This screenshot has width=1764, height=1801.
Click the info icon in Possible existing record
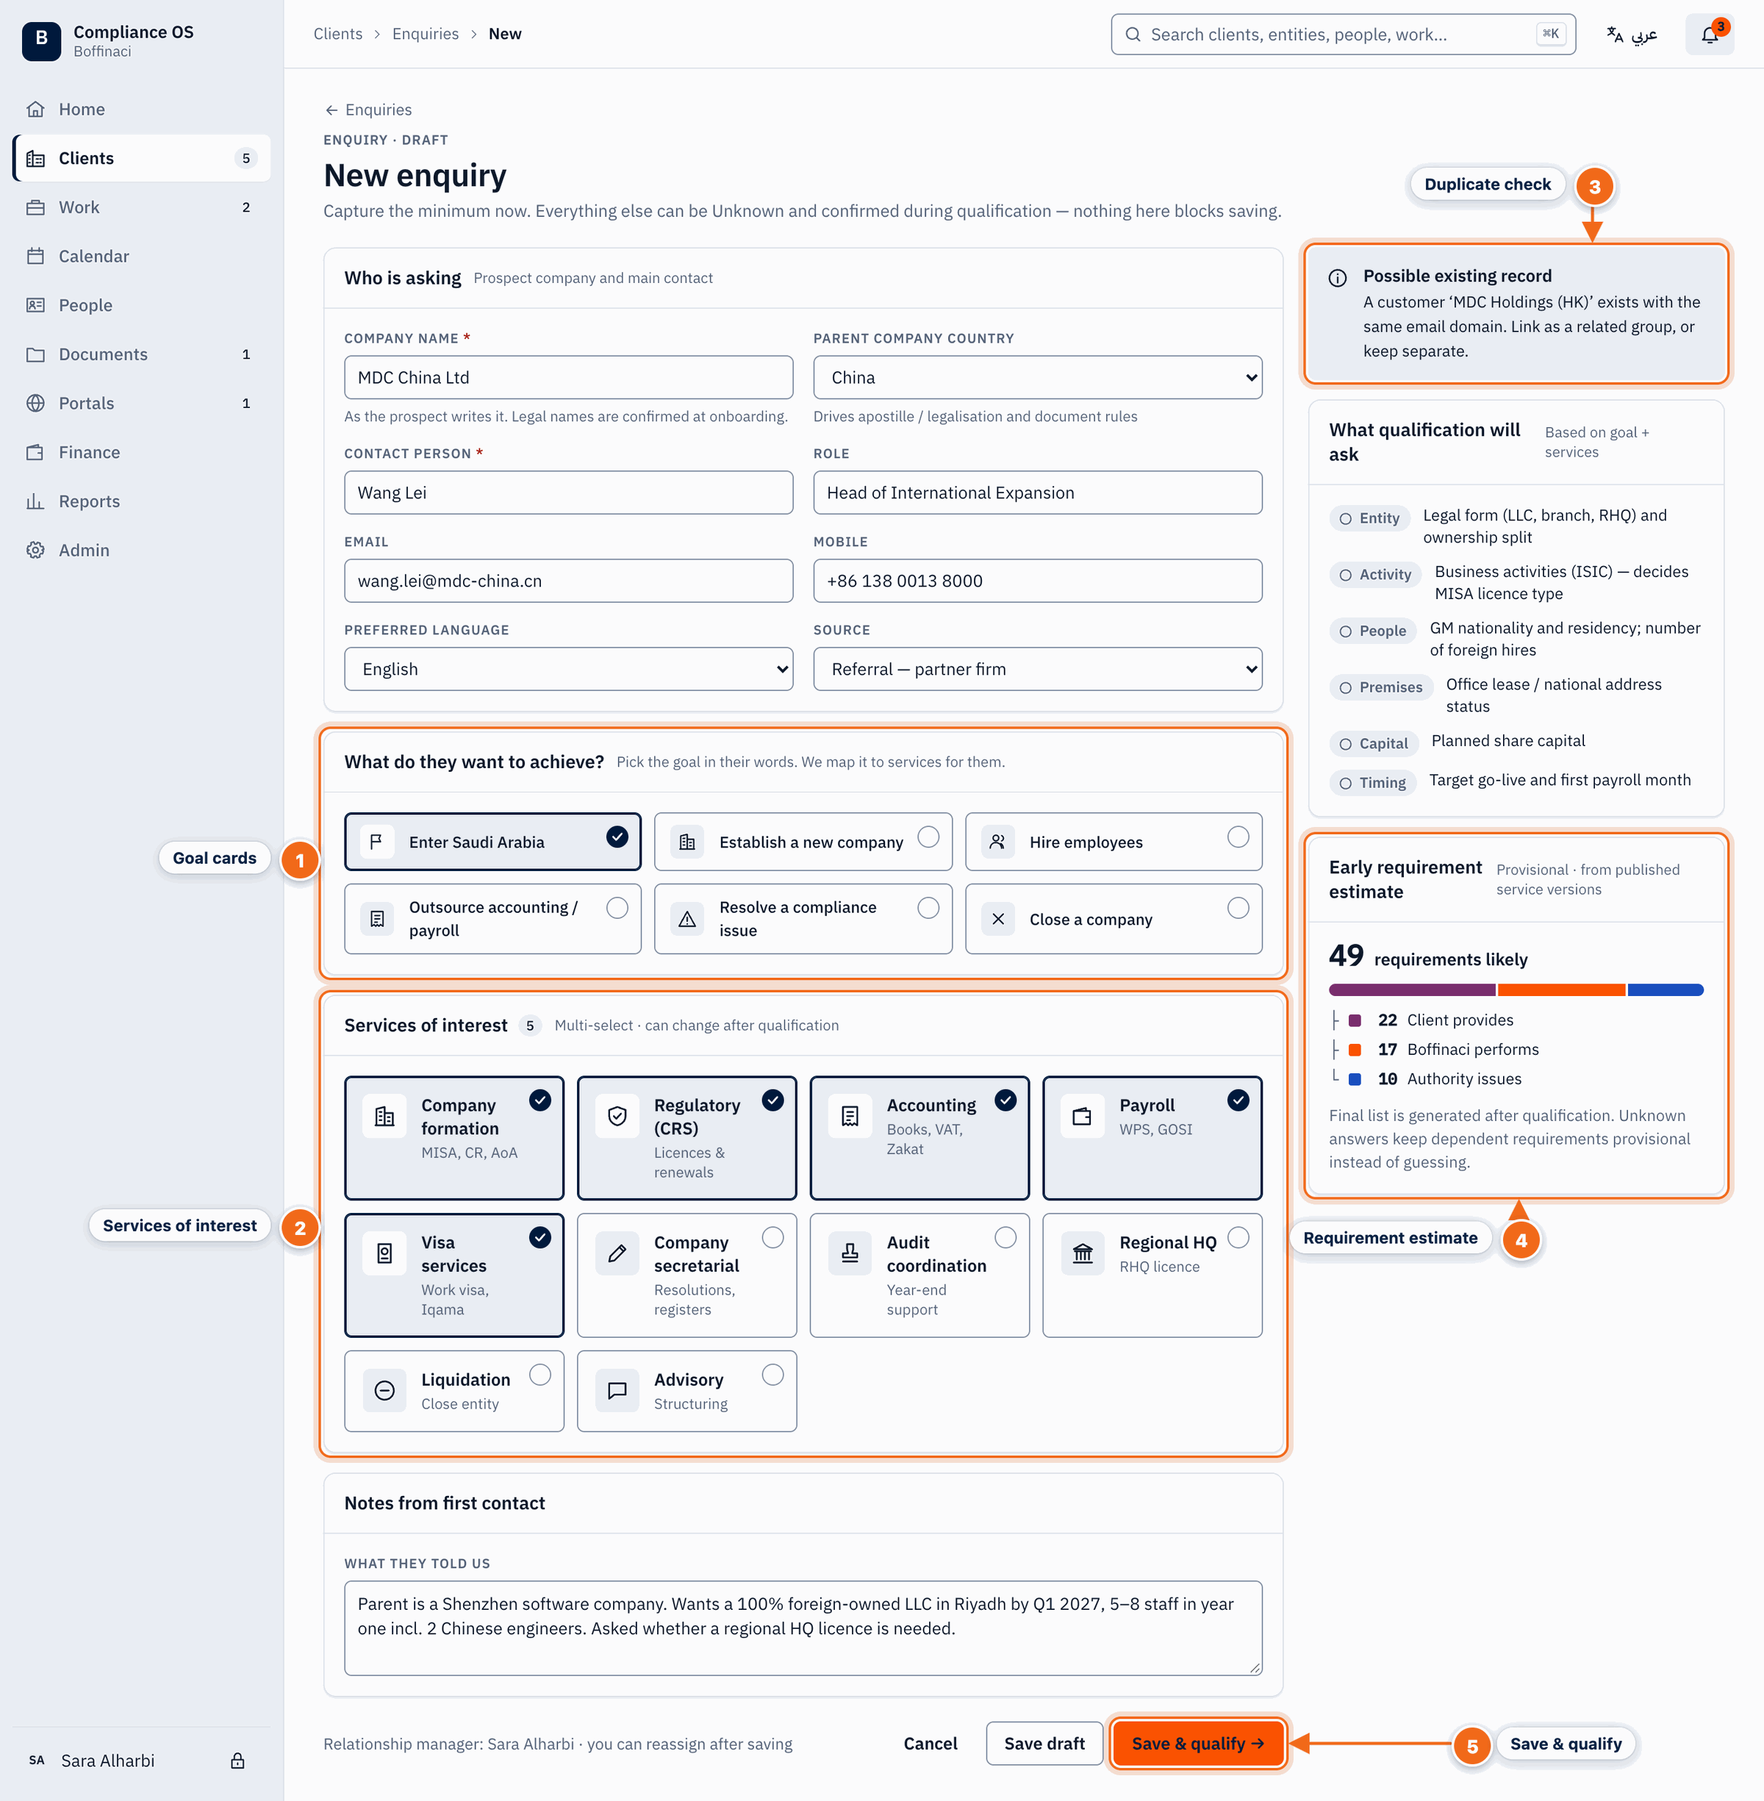point(1338,278)
